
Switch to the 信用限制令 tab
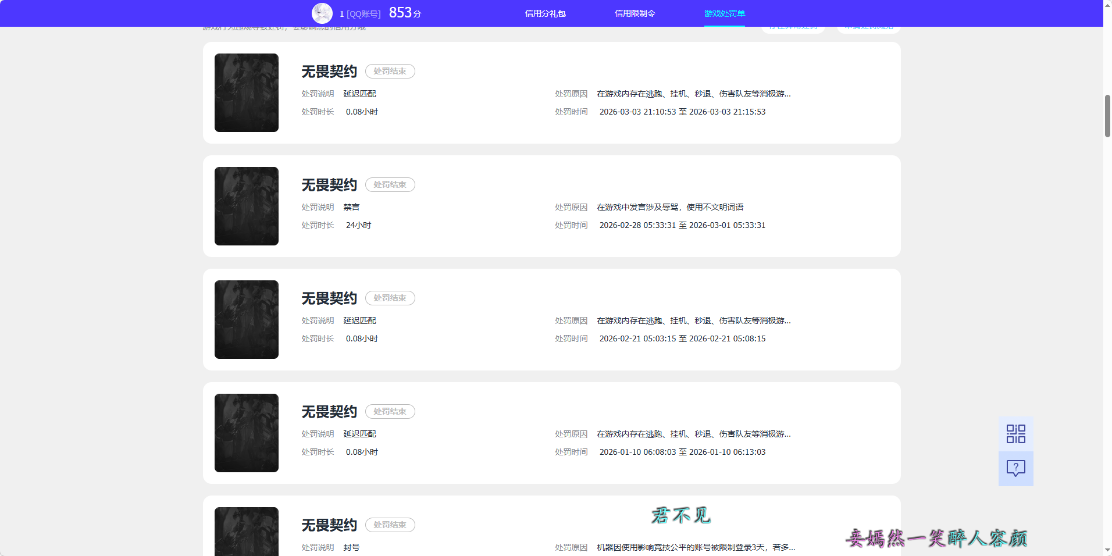coord(635,13)
